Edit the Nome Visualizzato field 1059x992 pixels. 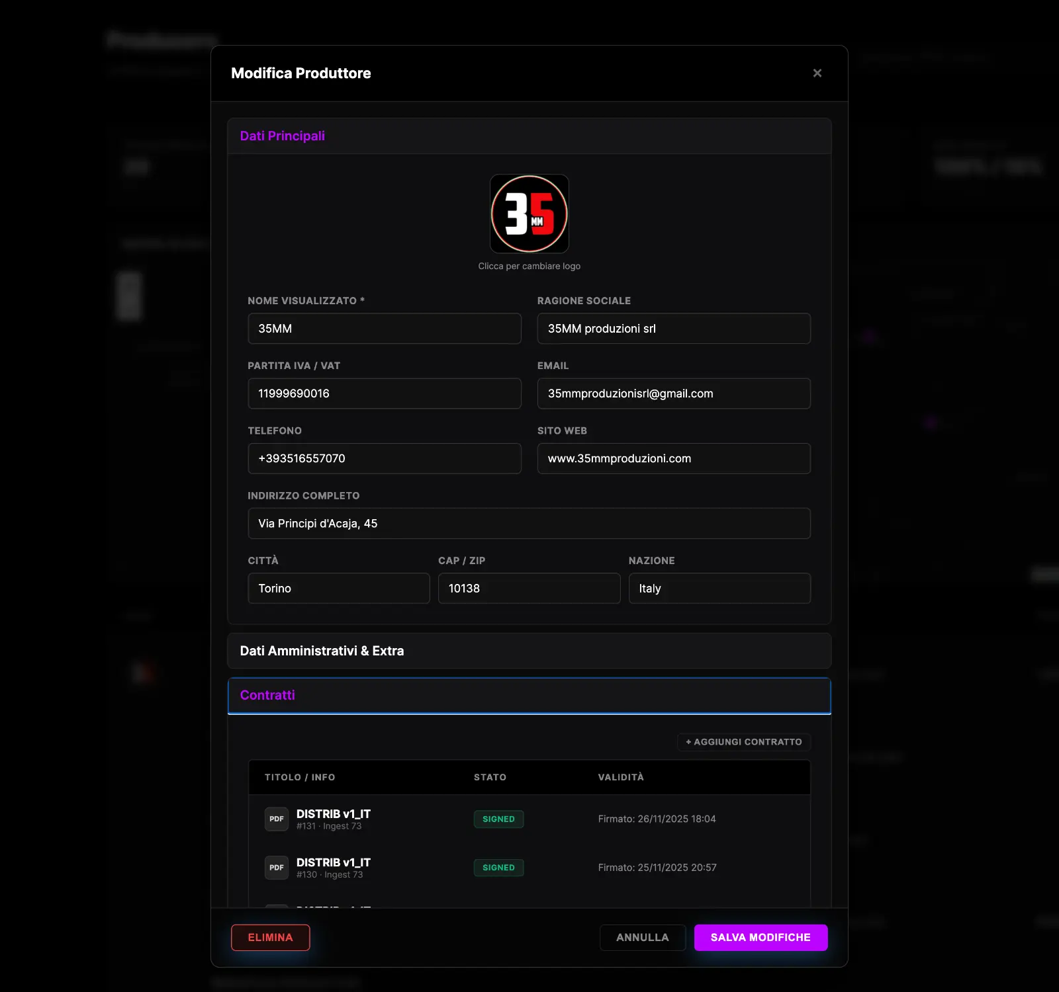coord(384,329)
